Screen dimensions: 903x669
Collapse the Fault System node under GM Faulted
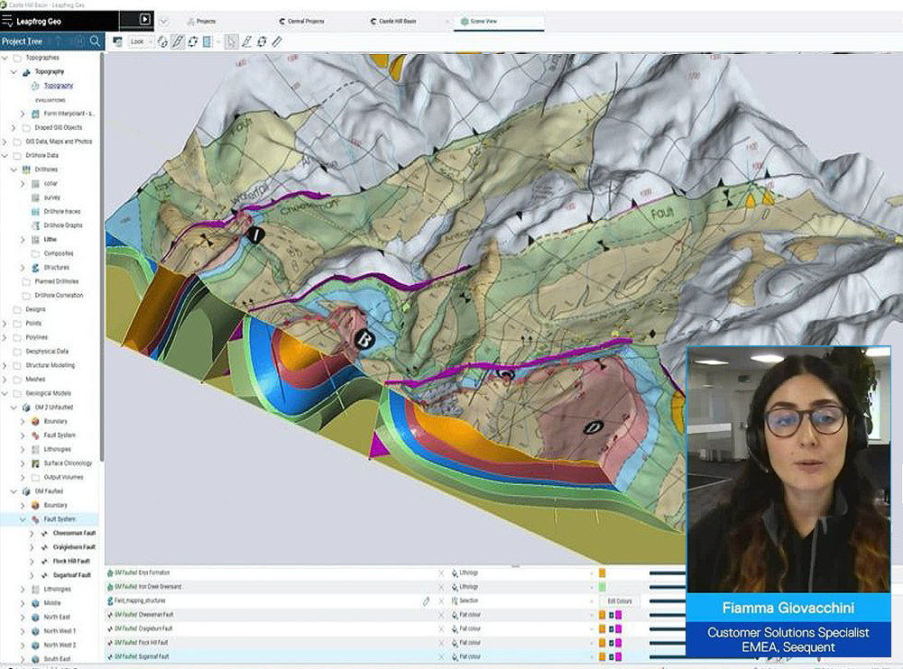[x=23, y=518]
